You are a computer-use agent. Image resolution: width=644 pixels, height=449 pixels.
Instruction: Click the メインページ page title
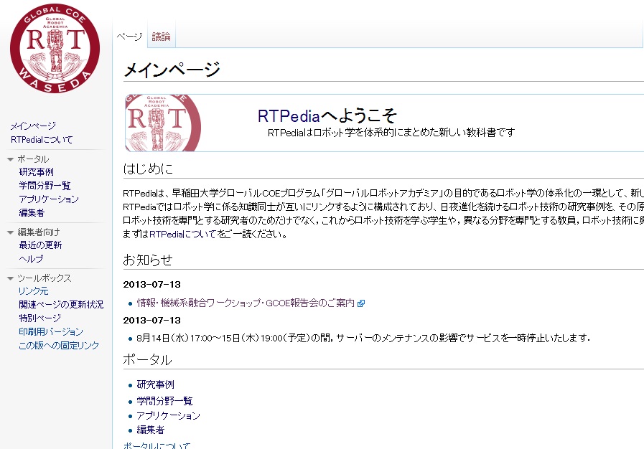pos(172,70)
